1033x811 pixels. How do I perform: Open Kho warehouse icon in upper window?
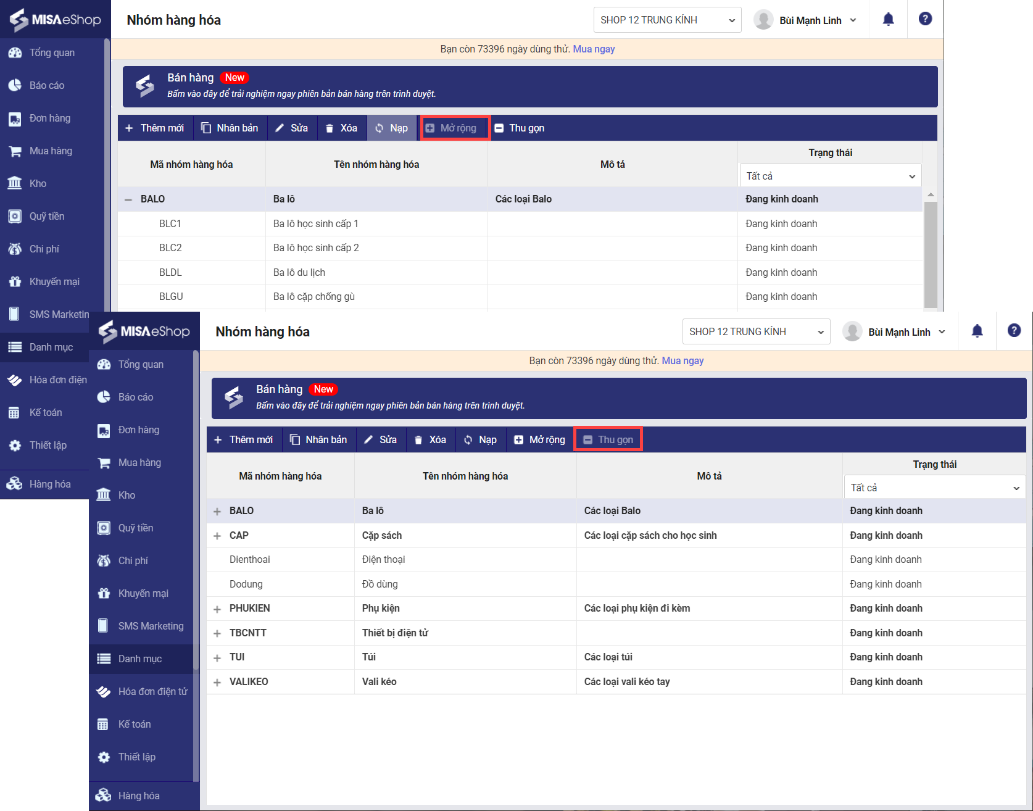point(15,183)
